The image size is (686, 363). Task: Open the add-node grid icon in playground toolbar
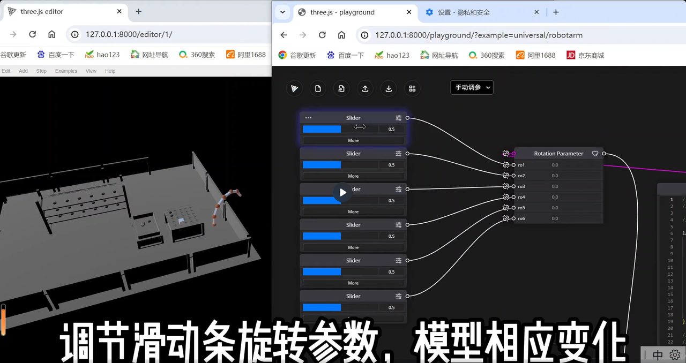(412, 88)
